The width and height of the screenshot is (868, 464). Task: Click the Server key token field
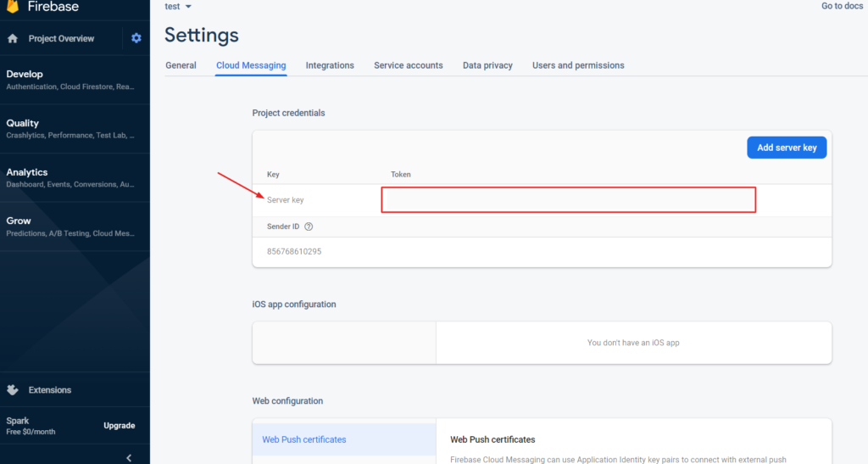click(x=569, y=200)
